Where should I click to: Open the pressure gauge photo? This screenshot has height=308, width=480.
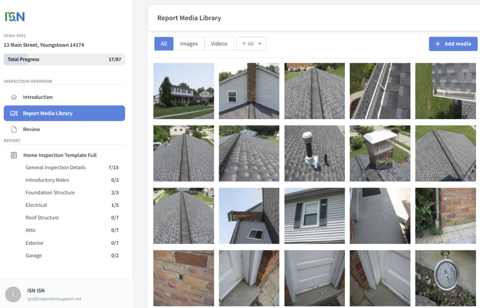click(445, 278)
